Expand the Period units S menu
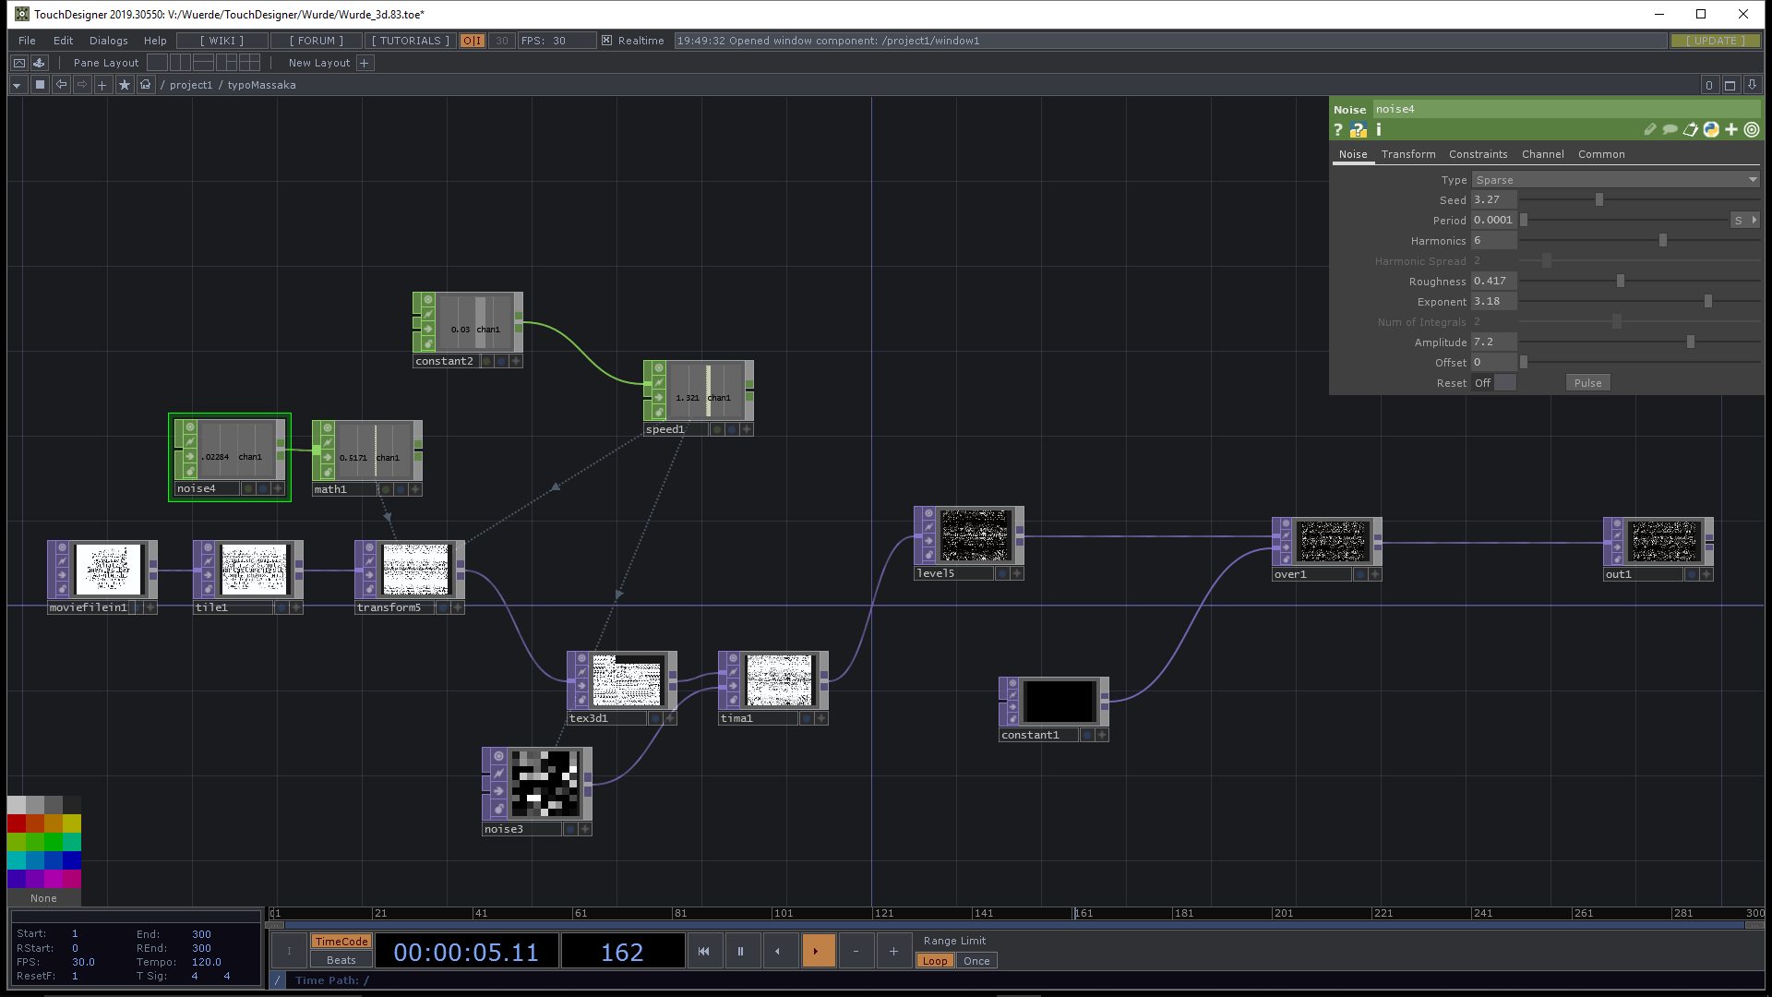The width and height of the screenshot is (1772, 997). click(x=1745, y=221)
